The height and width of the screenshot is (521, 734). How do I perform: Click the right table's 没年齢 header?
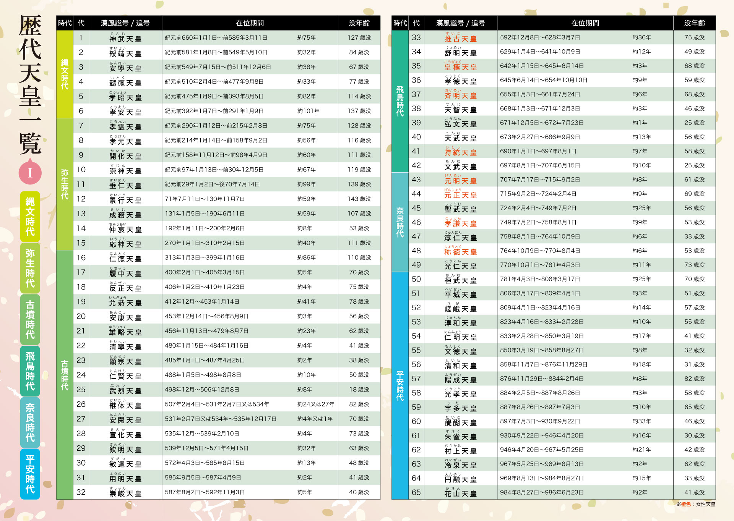(695, 23)
